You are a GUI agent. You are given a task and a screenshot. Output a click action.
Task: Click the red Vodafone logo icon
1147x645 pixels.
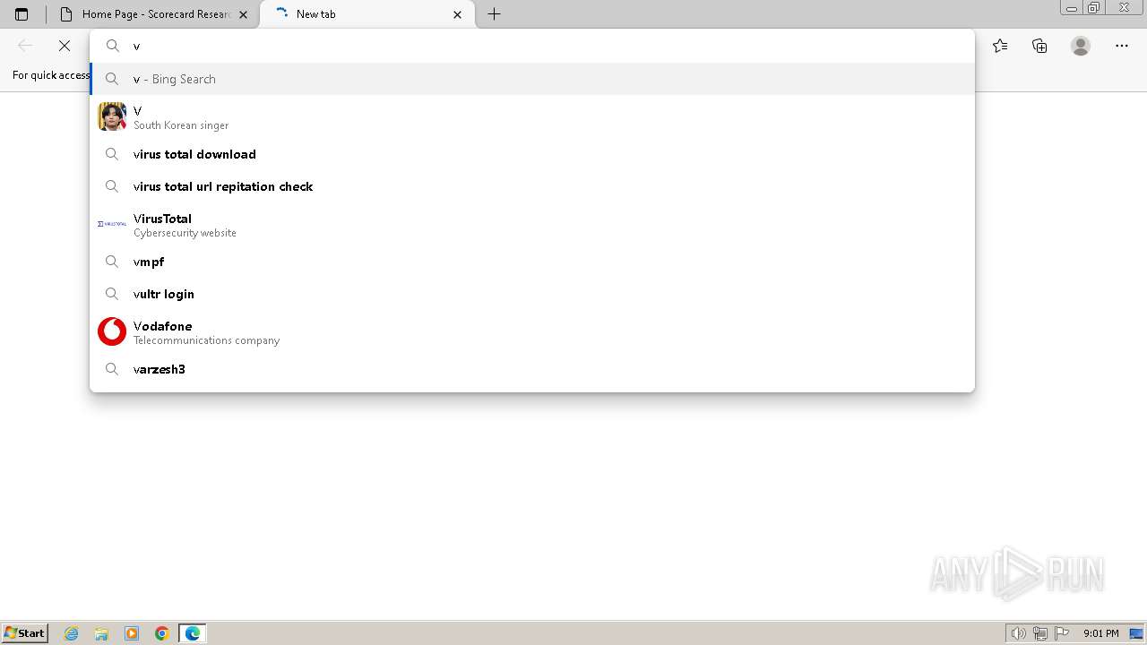tap(112, 331)
